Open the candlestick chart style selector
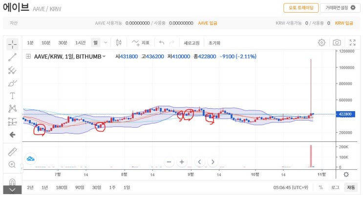This screenshot has height=198, width=363. 119,42
